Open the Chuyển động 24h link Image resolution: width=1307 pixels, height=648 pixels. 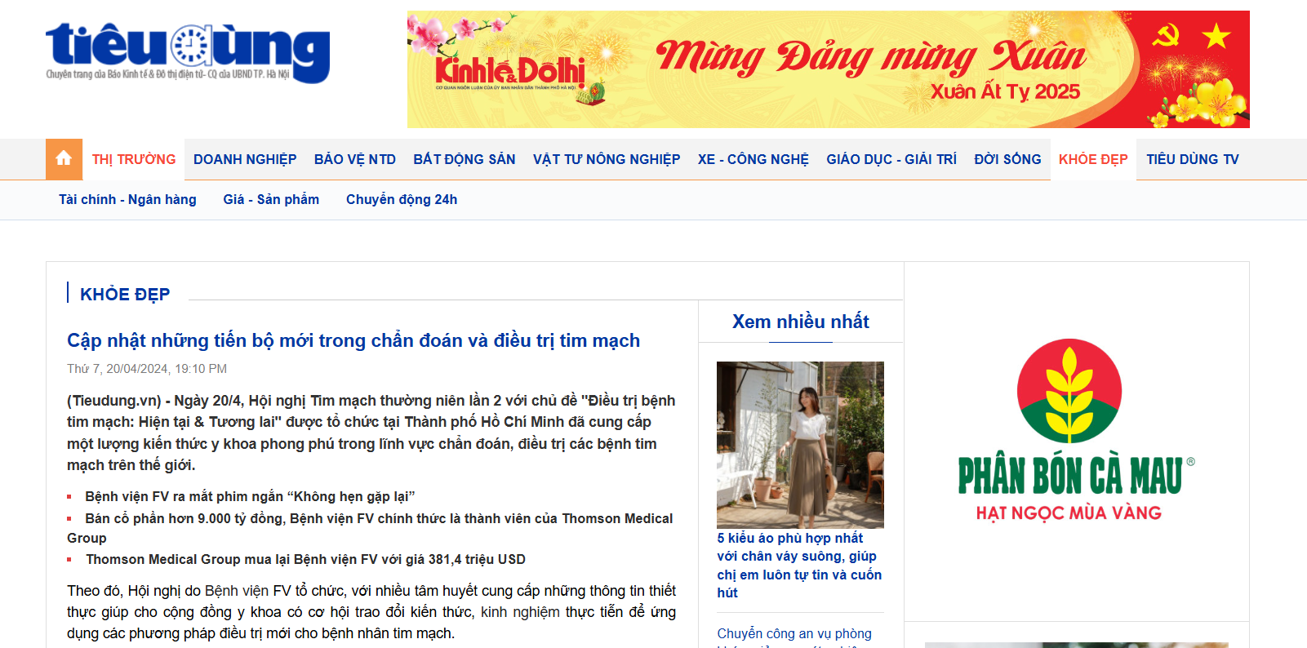(402, 199)
